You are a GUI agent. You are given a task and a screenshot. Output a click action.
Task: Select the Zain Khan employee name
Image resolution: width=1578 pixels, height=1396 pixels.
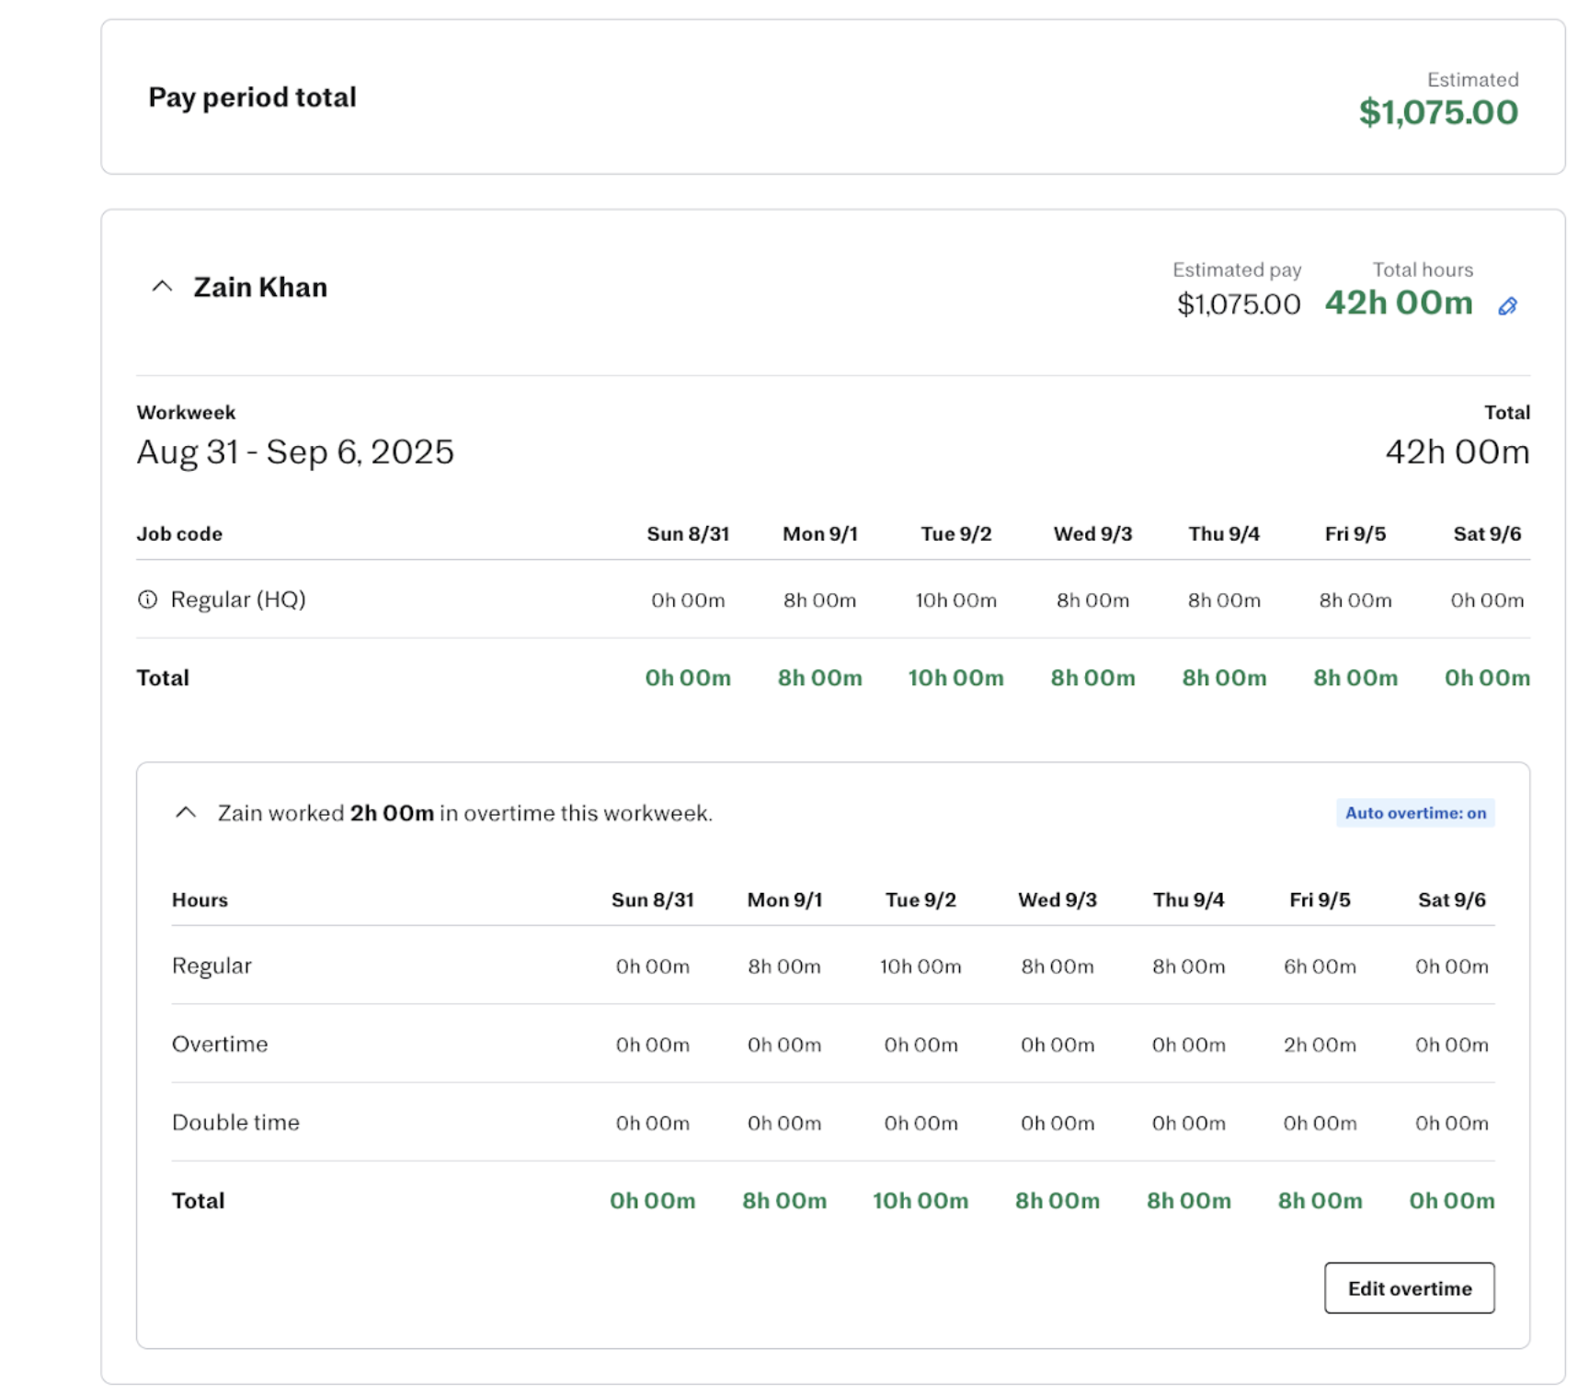pos(260,287)
